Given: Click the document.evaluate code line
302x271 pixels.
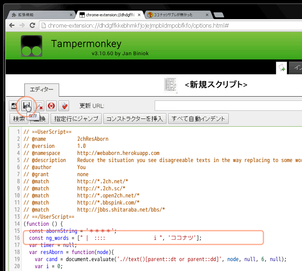Looking at the screenshot, I should (x=161, y=259).
